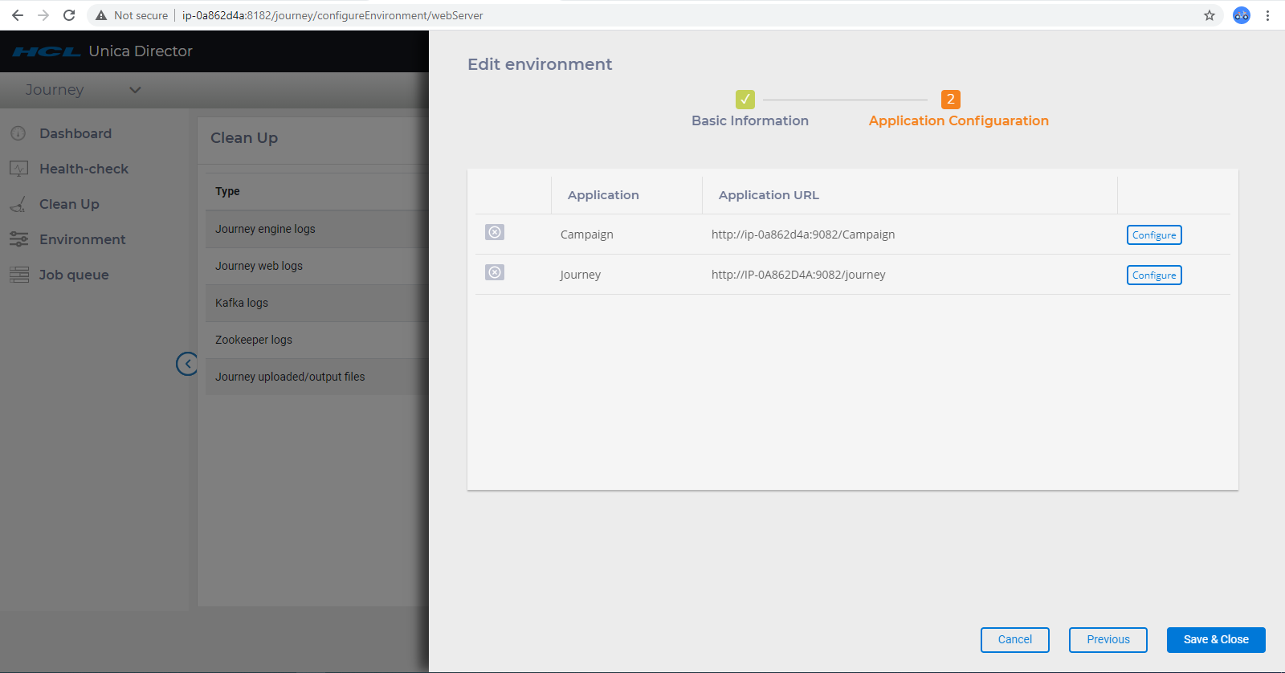Image resolution: width=1285 pixels, height=673 pixels.
Task: Reload the browser page
Action: pyautogui.click(x=69, y=15)
